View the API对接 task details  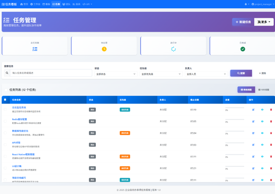(x=262, y=145)
